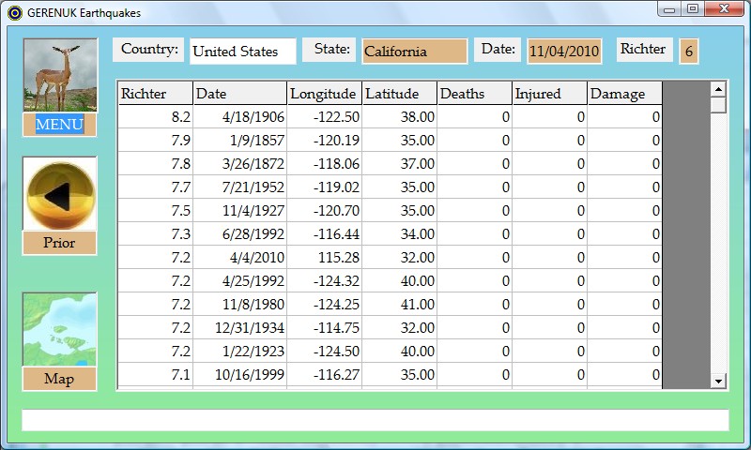Viewport: 751px width, 450px height.
Task: Open the map thumbnail image
Action: click(x=60, y=329)
